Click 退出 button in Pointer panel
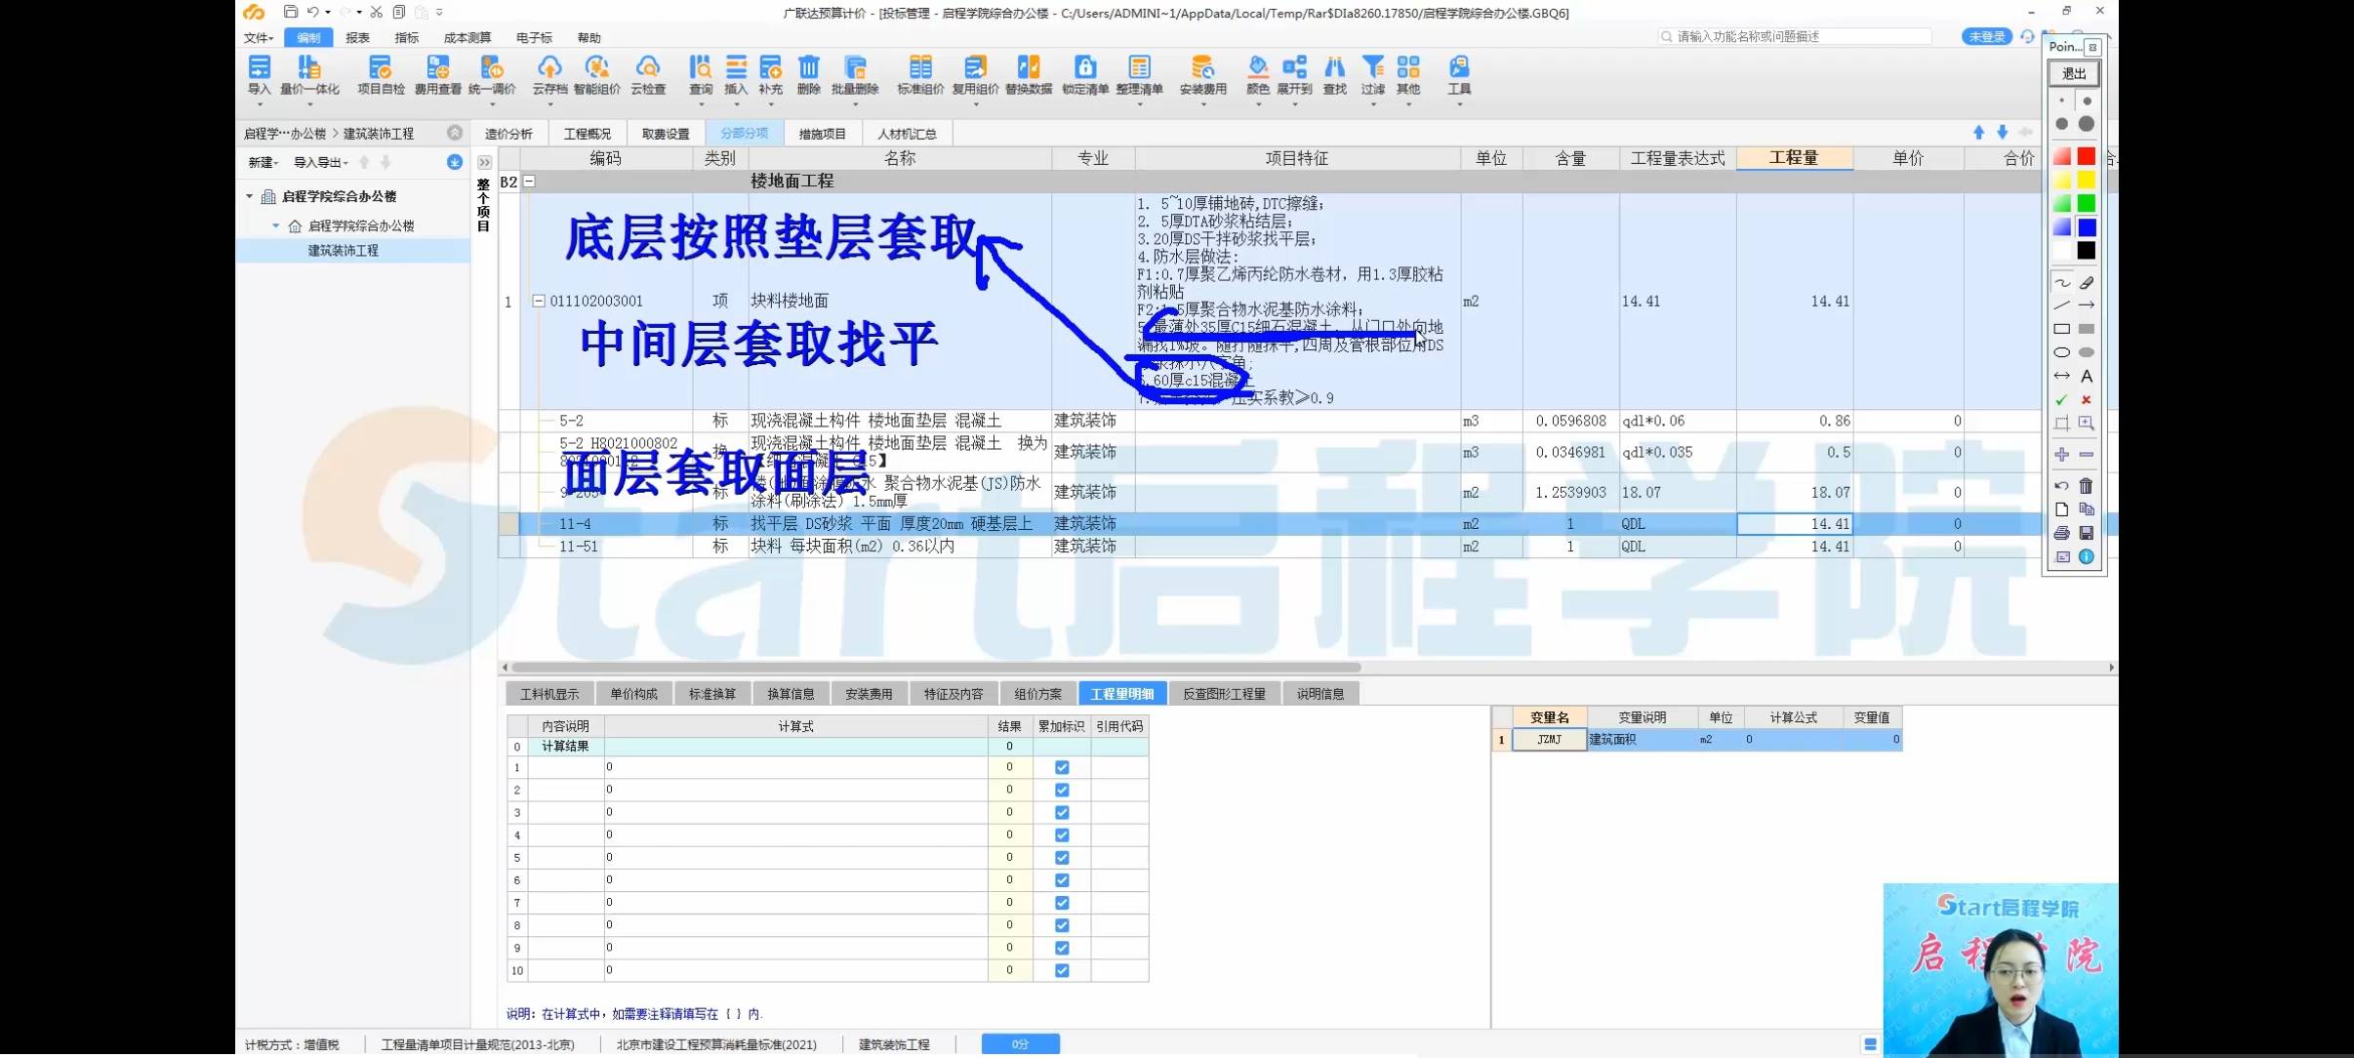The width and height of the screenshot is (2354, 1058). pyautogui.click(x=2074, y=73)
